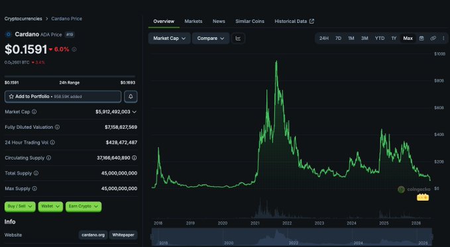Show Max Supply info icon
Viewport: 450px width, 247px height.
click(34, 189)
